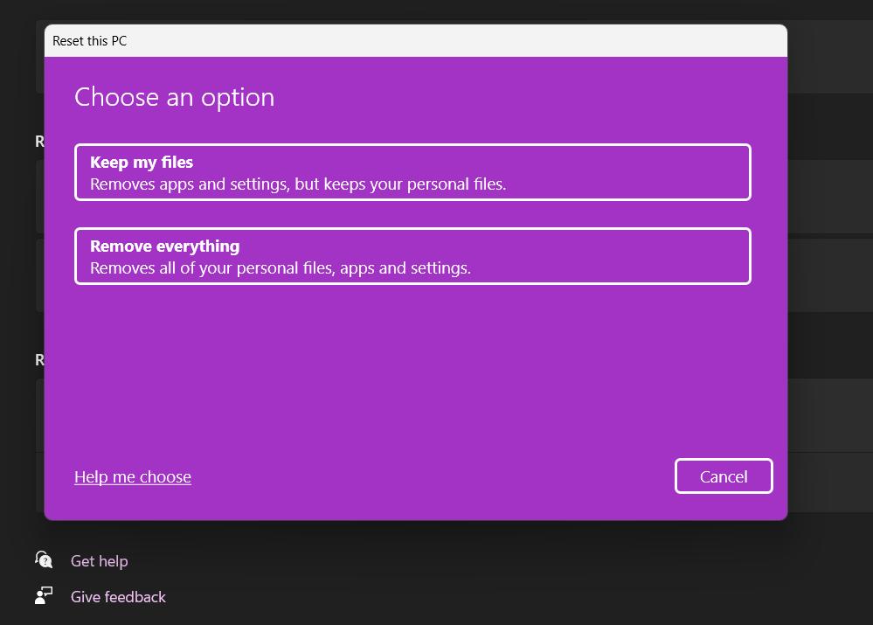
Task: Open Get help from the bottom panel
Action: click(x=99, y=560)
